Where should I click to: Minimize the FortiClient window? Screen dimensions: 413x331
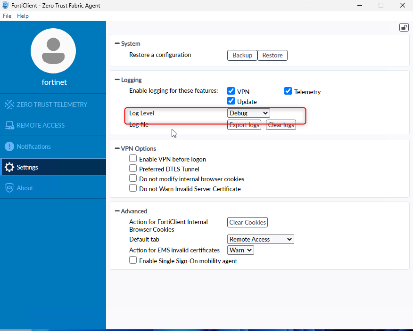click(x=360, y=5)
